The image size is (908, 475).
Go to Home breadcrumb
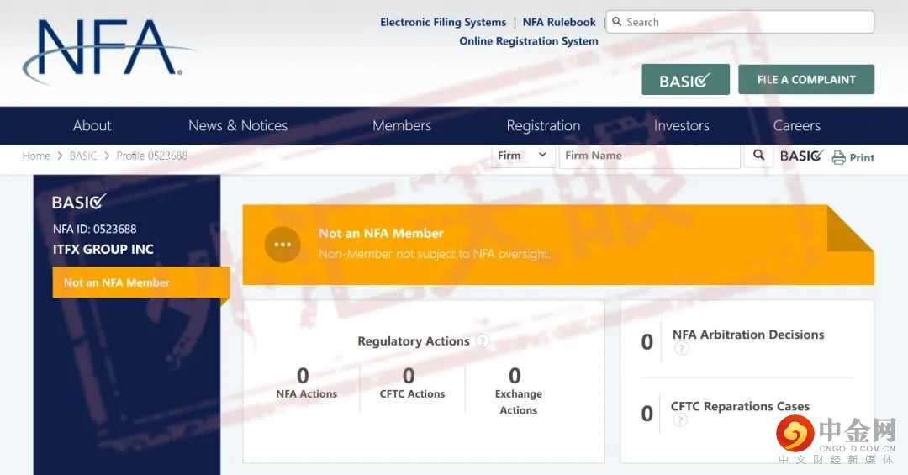coord(36,156)
